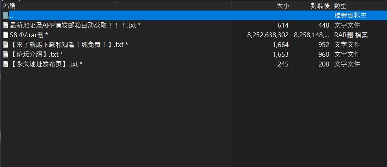This screenshot has height=167, width=387.
Task: Click the sort arrow above the 名稱 column
Action: pos(117,2)
